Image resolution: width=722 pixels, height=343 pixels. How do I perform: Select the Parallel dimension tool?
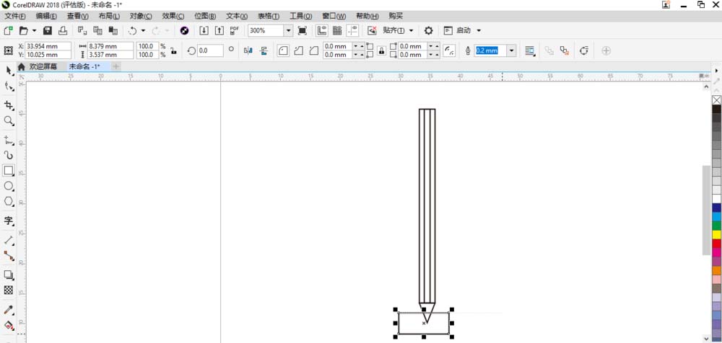(9, 240)
